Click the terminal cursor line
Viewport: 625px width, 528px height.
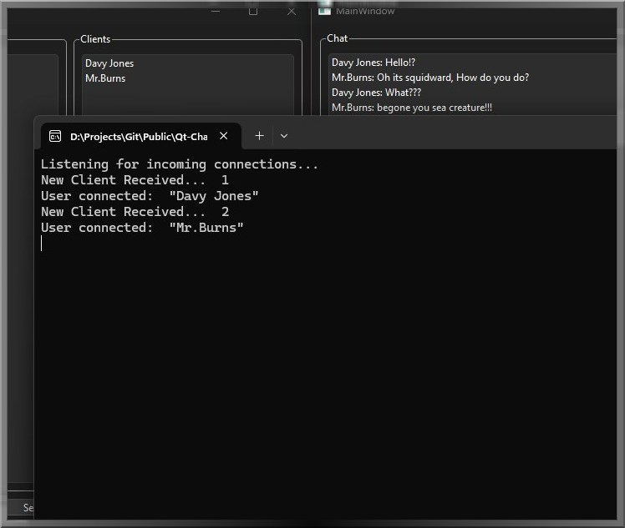pyautogui.click(x=42, y=243)
